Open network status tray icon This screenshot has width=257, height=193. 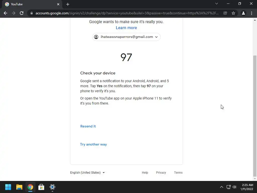(228, 187)
